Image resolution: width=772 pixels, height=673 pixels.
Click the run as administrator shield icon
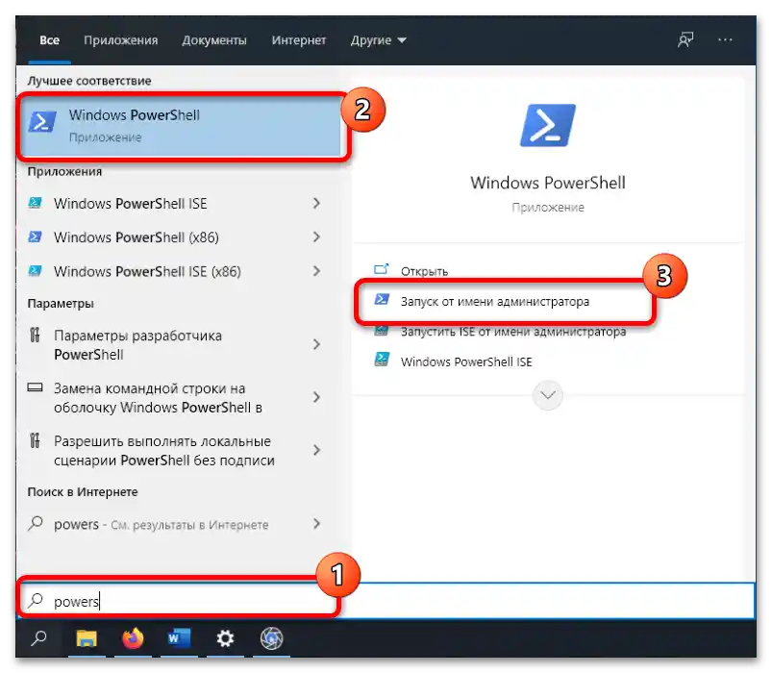382,300
